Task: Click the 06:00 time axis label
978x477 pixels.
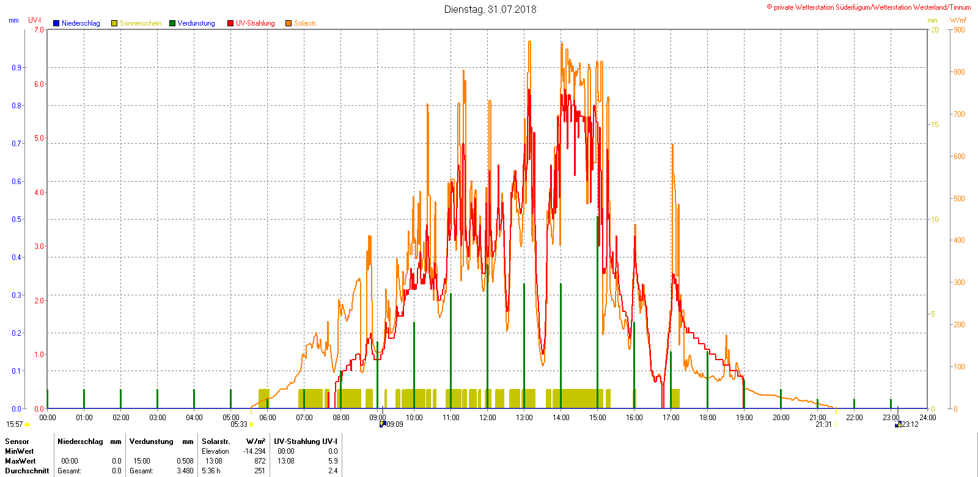Action: click(268, 418)
